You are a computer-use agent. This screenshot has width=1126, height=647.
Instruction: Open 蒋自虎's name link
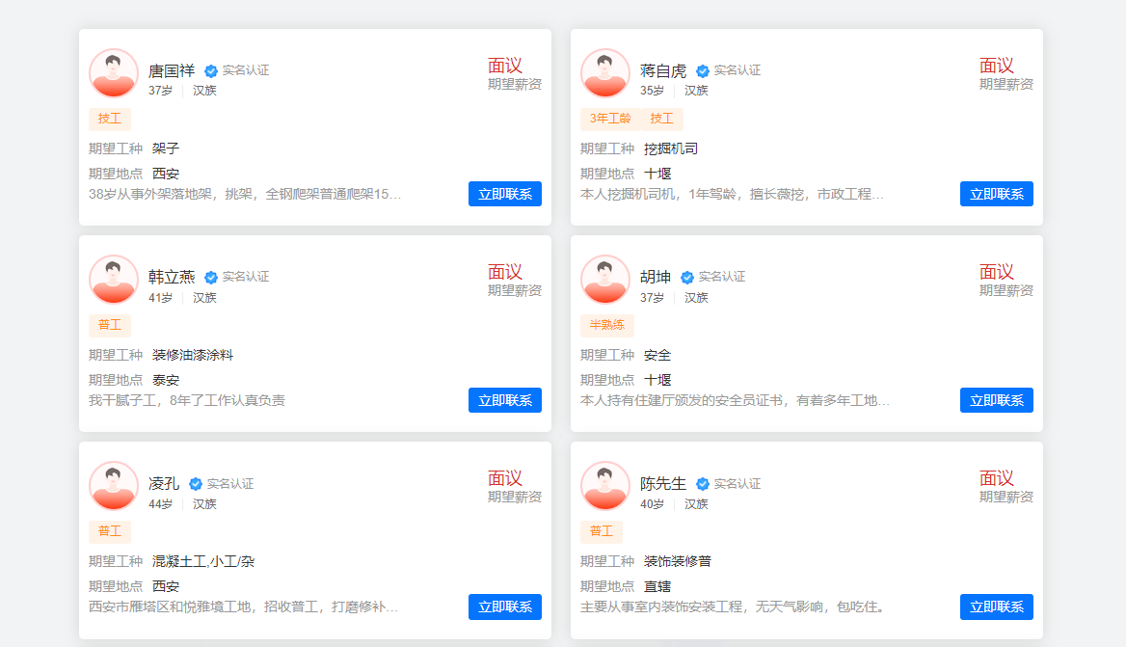tap(663, 71)
